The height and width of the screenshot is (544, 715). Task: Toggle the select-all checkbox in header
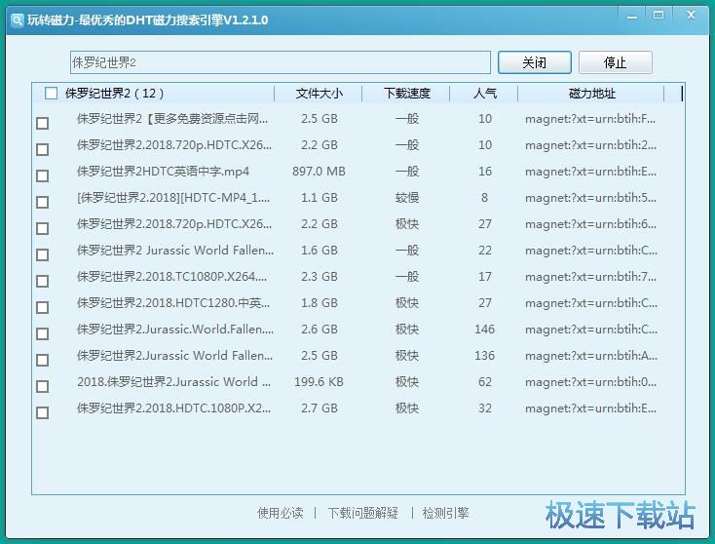(x=52, y=94)
